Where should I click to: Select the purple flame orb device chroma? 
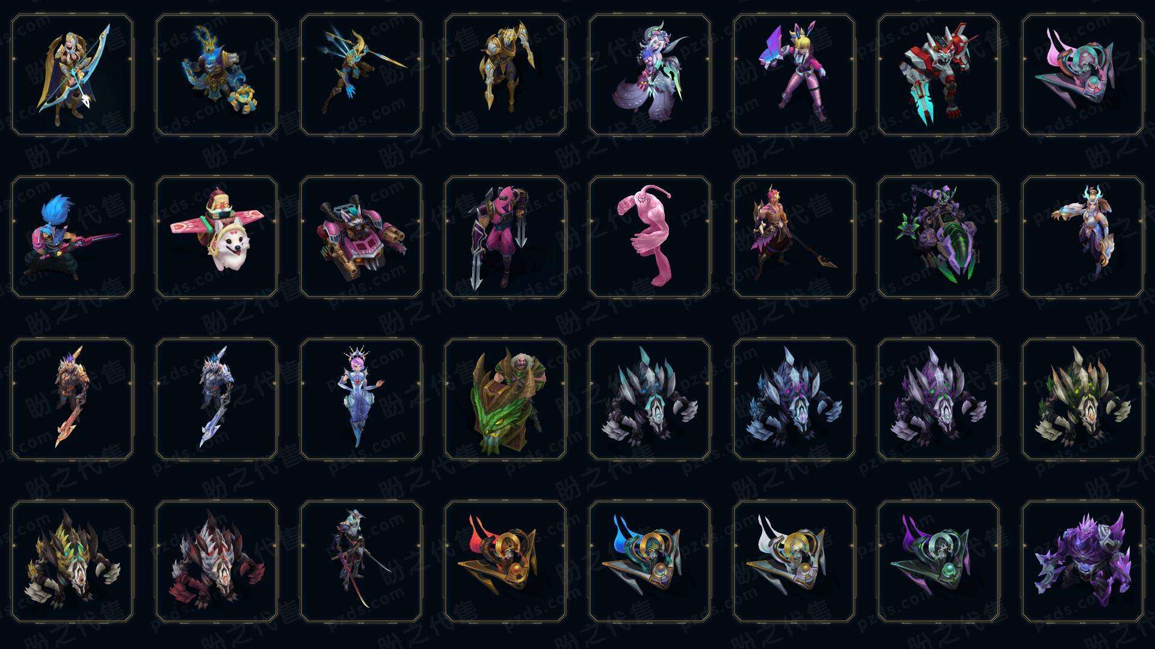click(938, 561)
